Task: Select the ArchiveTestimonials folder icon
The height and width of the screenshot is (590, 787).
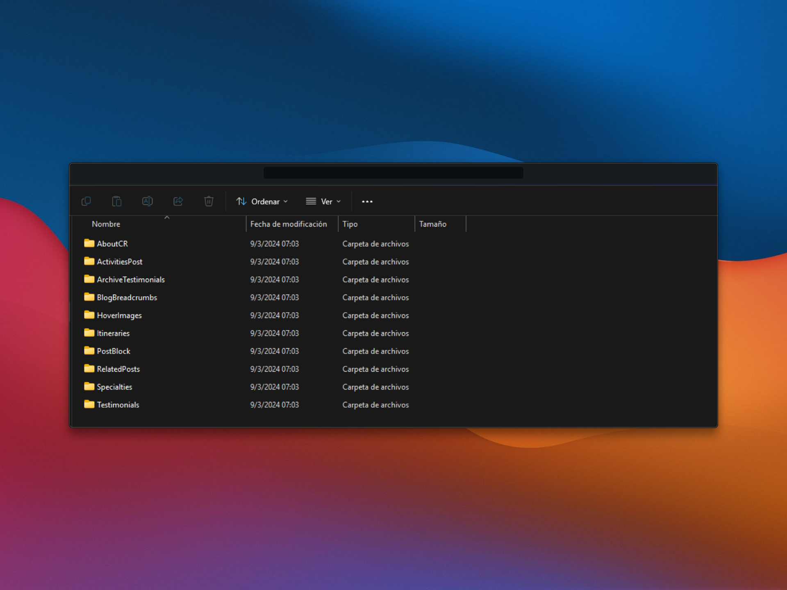Action: point(89,279)
